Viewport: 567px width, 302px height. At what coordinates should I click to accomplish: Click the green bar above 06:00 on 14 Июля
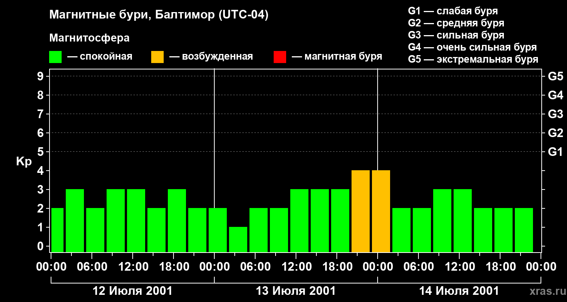422,230
